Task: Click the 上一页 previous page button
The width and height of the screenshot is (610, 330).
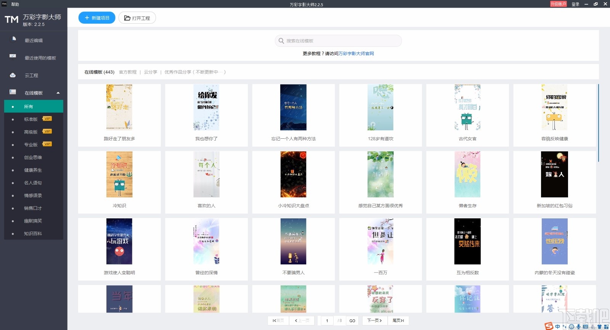Action: pyautogui.click(x=302, y=320)
